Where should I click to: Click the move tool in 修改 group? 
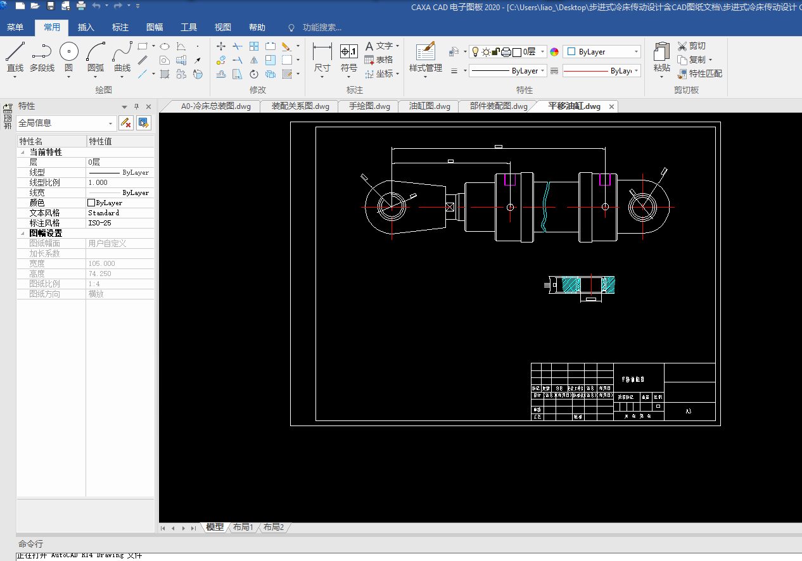(x=221, y=46)
